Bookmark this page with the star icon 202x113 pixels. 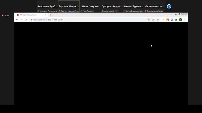[x=158, y=20]
